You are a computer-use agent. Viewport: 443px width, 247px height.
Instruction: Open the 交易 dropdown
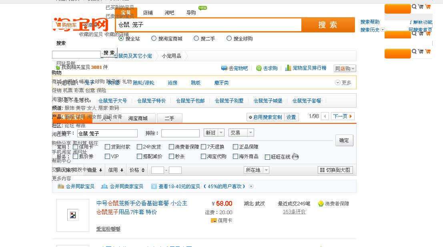click(241, 133)
